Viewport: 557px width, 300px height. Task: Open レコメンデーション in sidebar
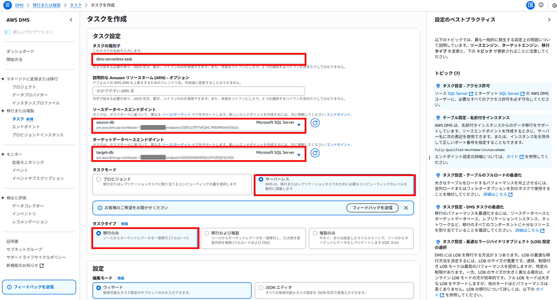click(30, 222)
